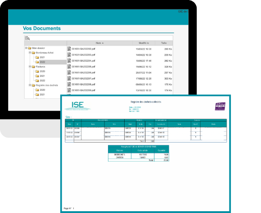Open PDF icon of 001661-BA232202.pdf

69,49
